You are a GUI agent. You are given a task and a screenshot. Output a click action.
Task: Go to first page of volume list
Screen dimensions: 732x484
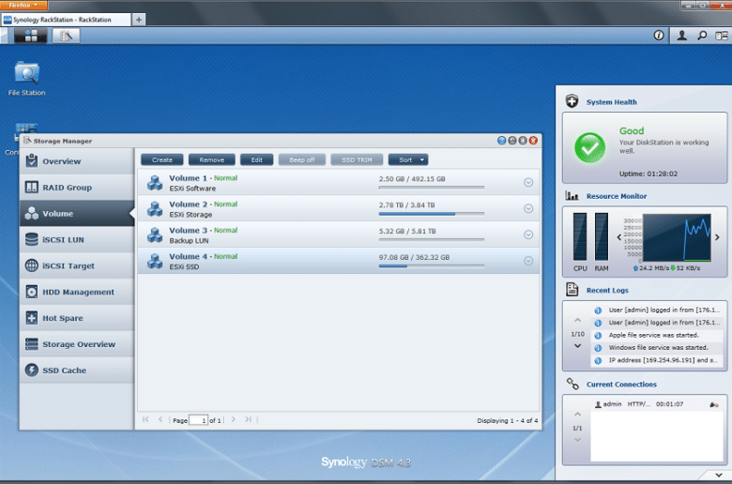[145, 419]
